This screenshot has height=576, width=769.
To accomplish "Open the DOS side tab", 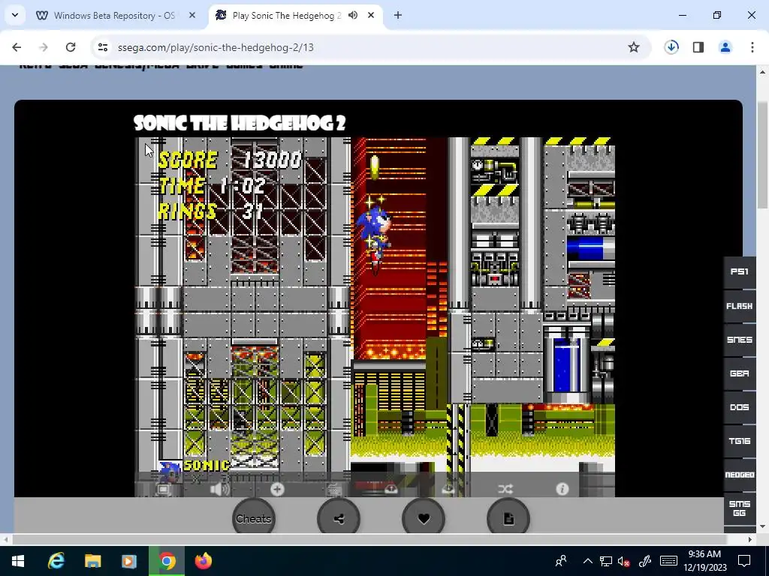I will [x=740, y=407].
